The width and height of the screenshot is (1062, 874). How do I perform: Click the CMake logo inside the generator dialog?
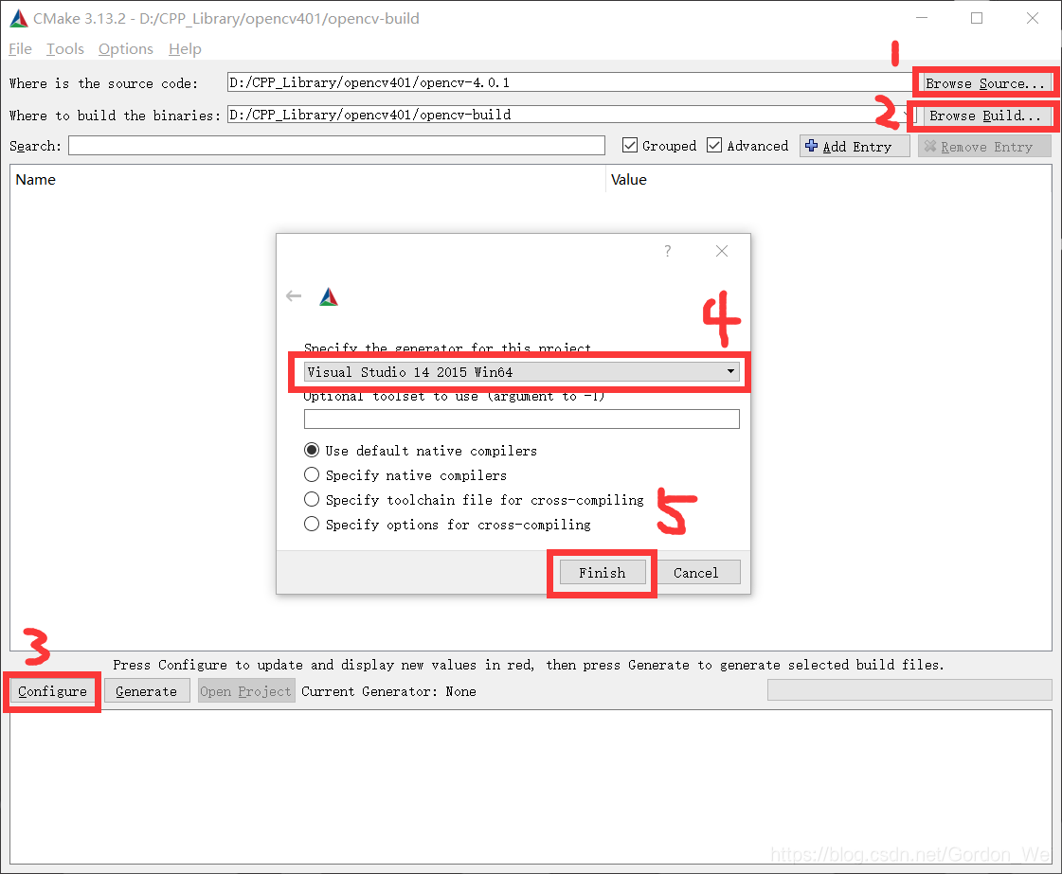(x=329, y=295)
